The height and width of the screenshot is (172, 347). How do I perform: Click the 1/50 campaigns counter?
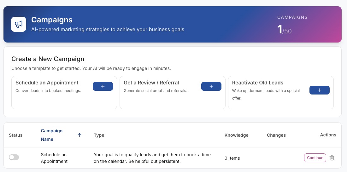(284, 30)
